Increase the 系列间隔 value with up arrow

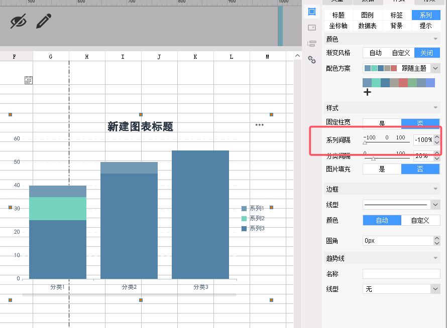pos(437,137)
